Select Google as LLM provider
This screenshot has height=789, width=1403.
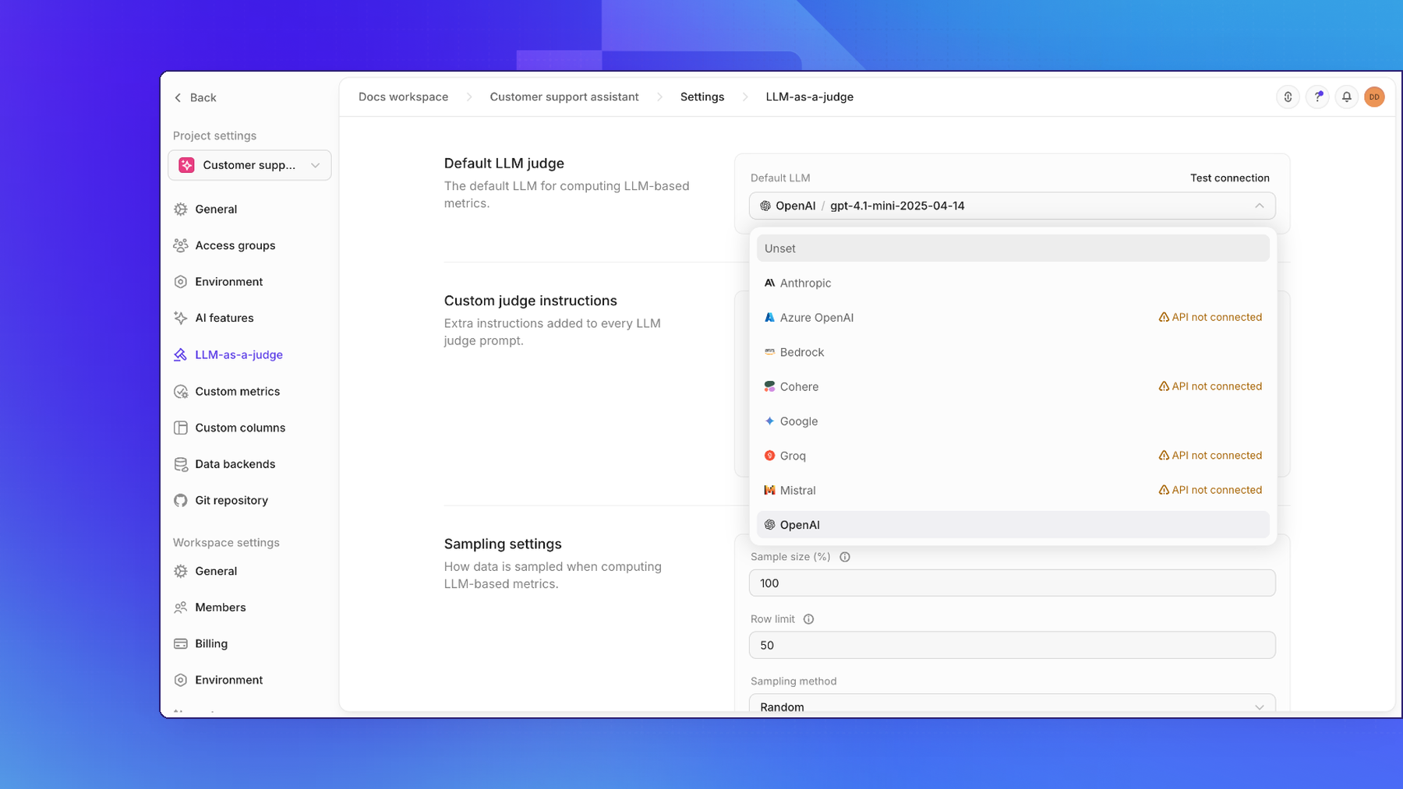coord(1012,421)
